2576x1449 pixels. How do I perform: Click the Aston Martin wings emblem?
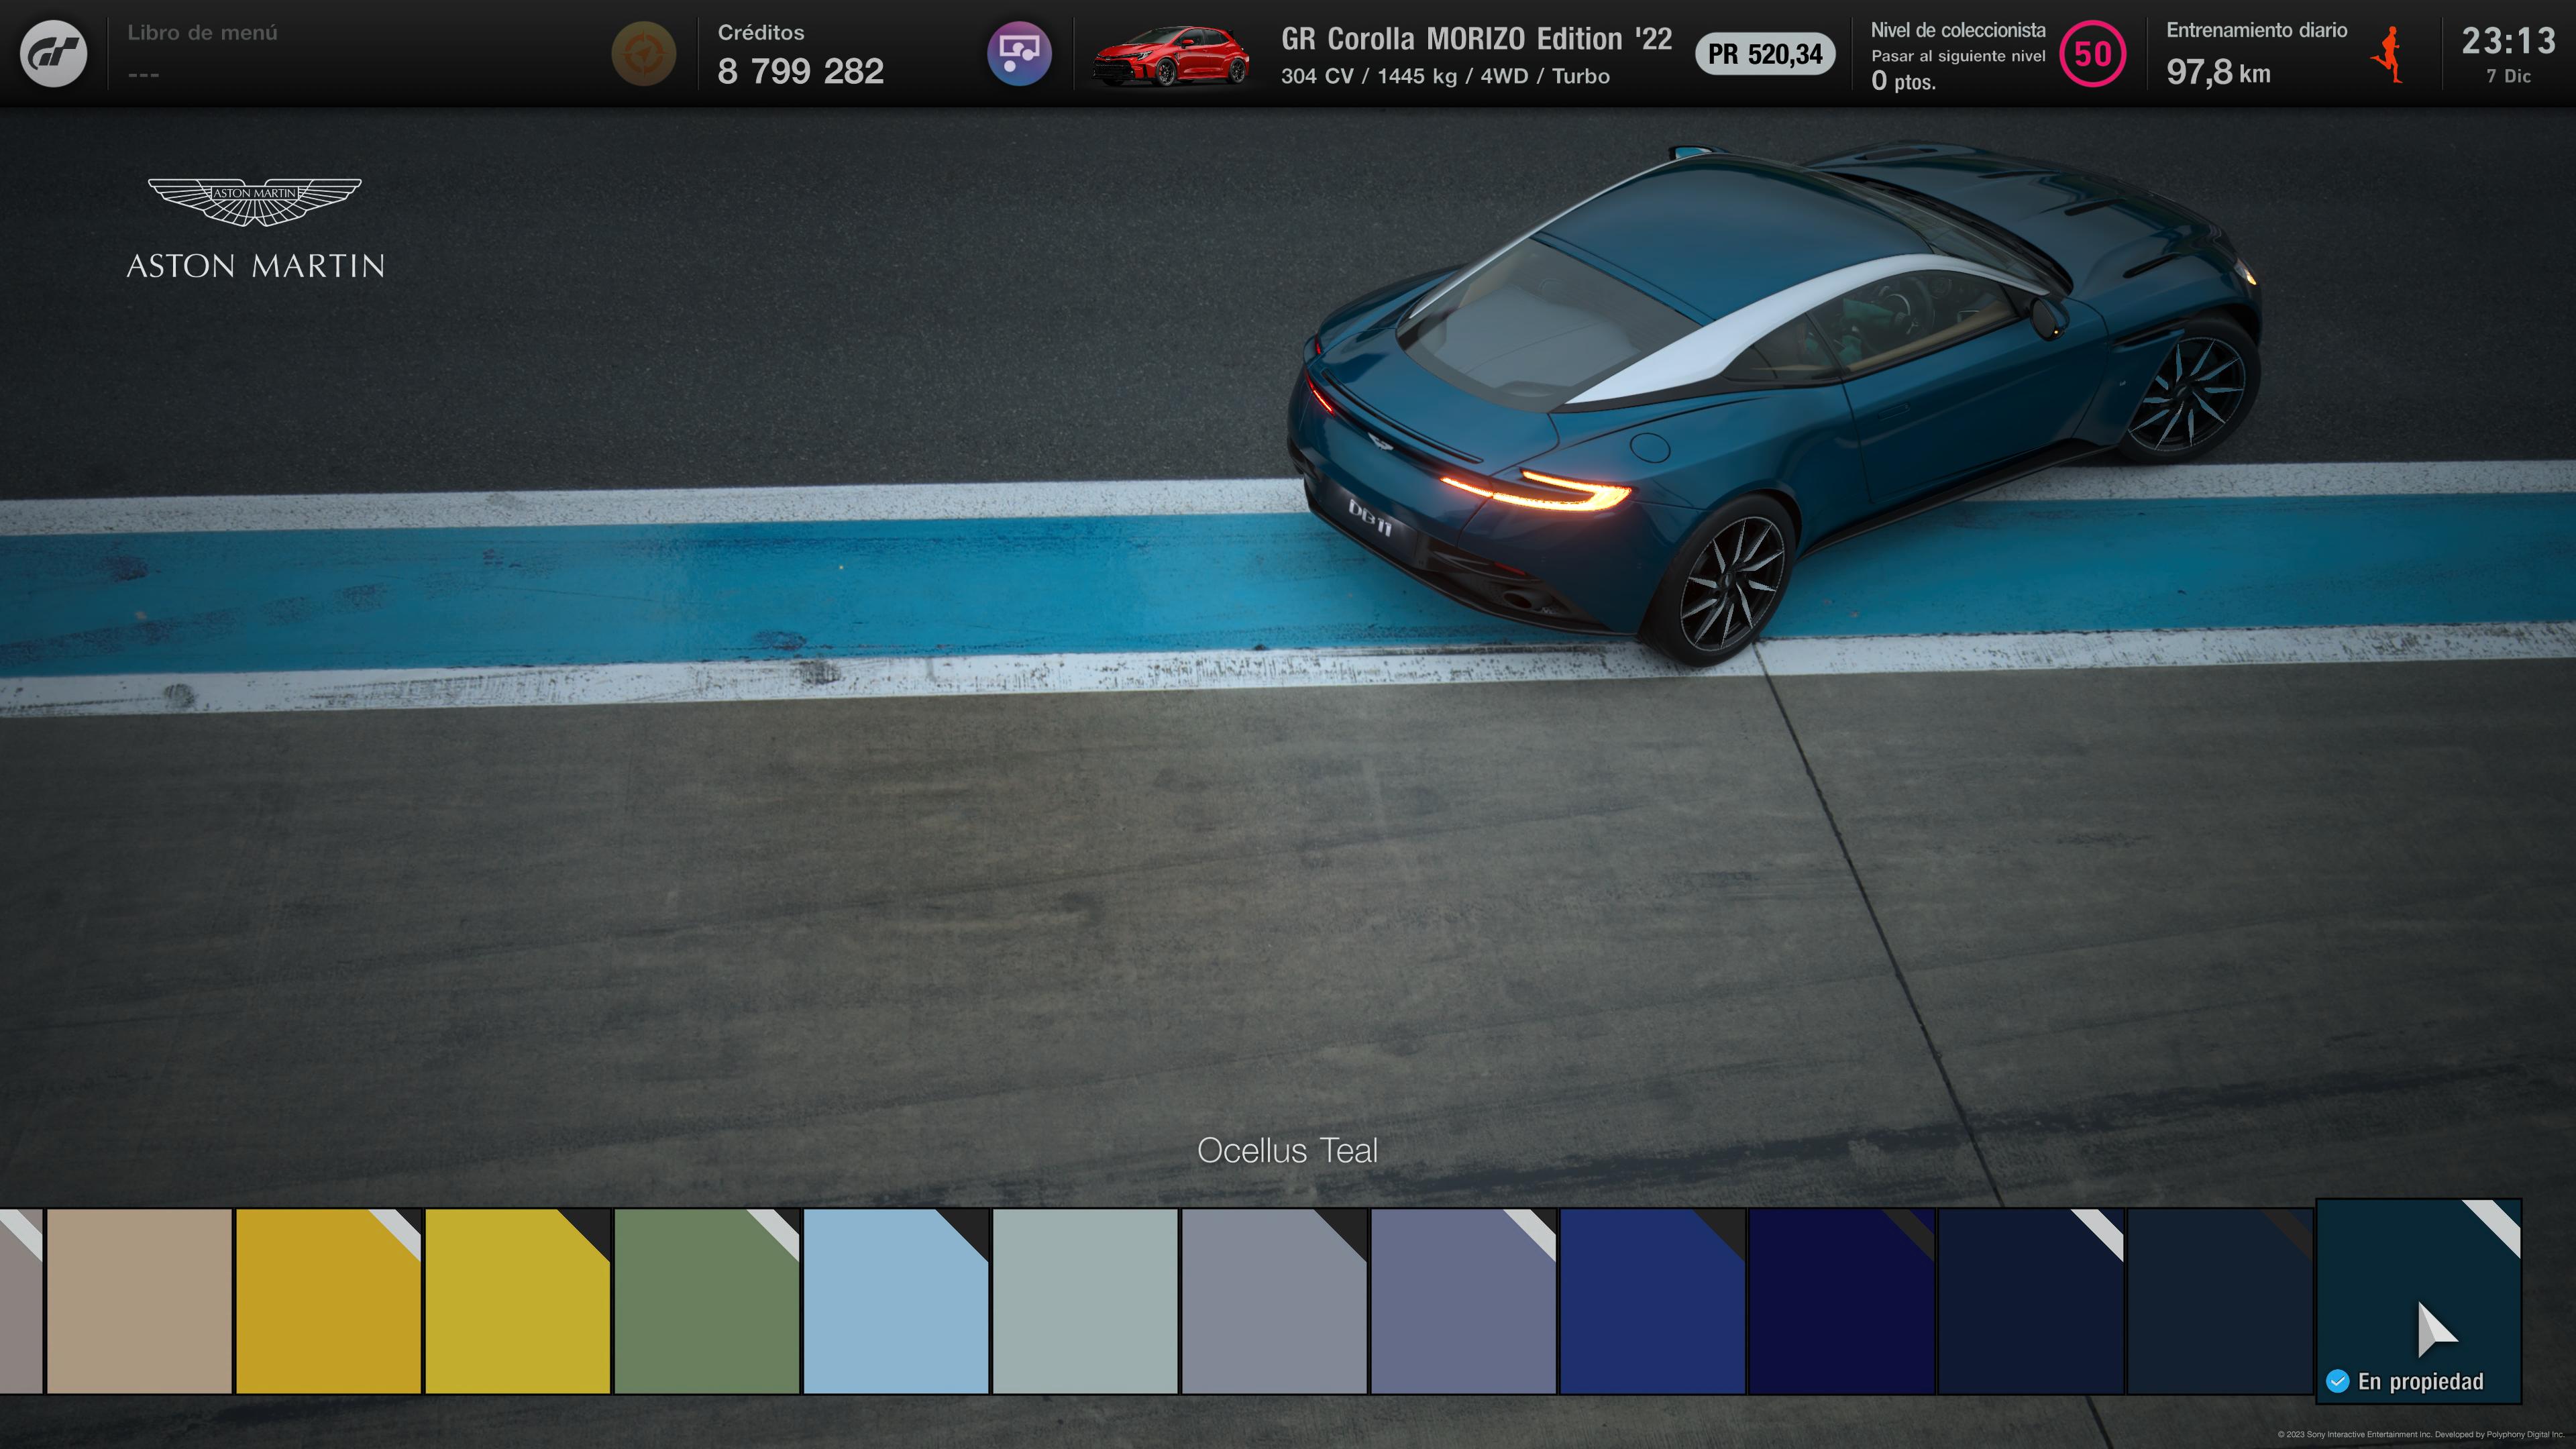(255, 202)
